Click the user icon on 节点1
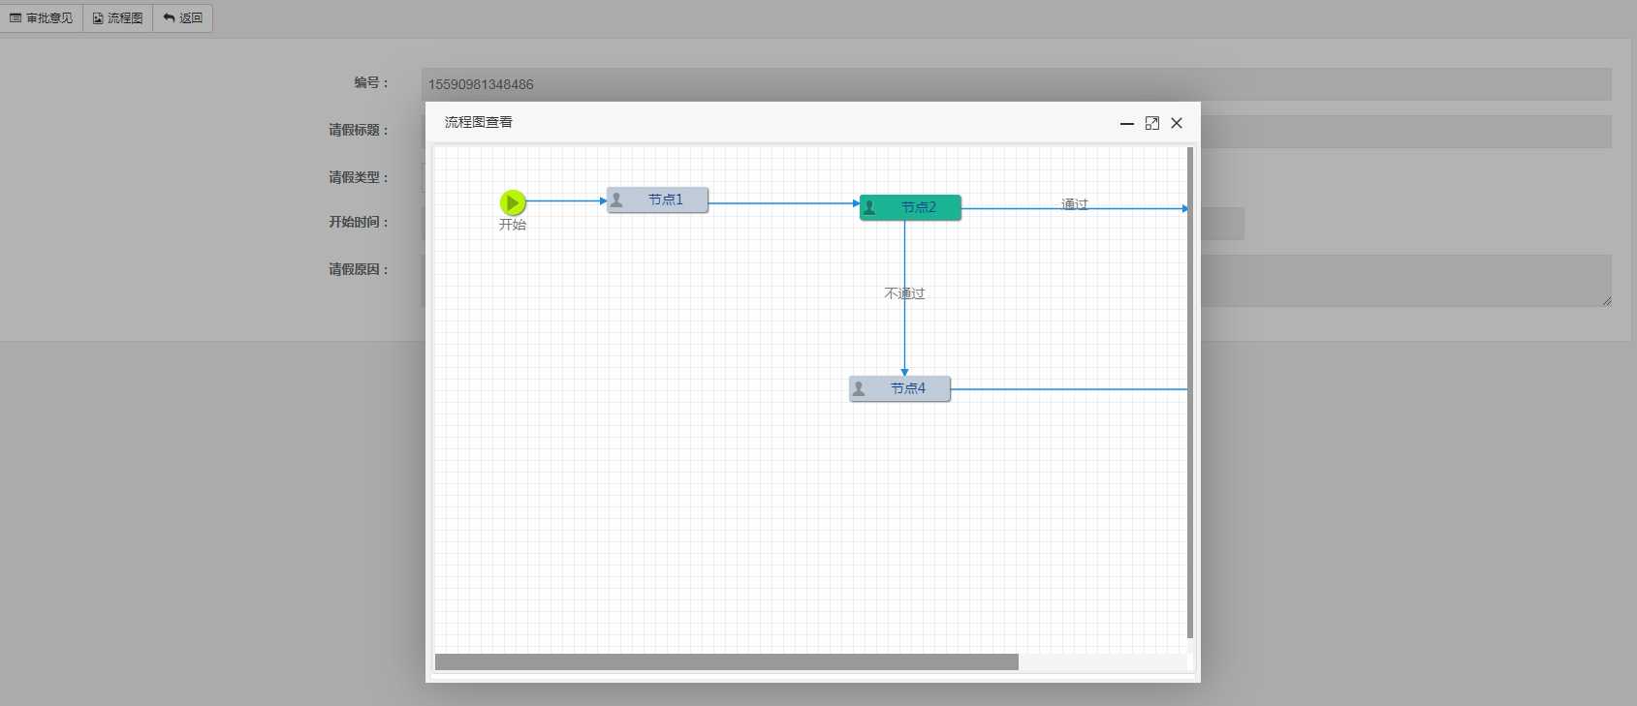The height and width of the screenshot is (706, 1637). point(616,200)
